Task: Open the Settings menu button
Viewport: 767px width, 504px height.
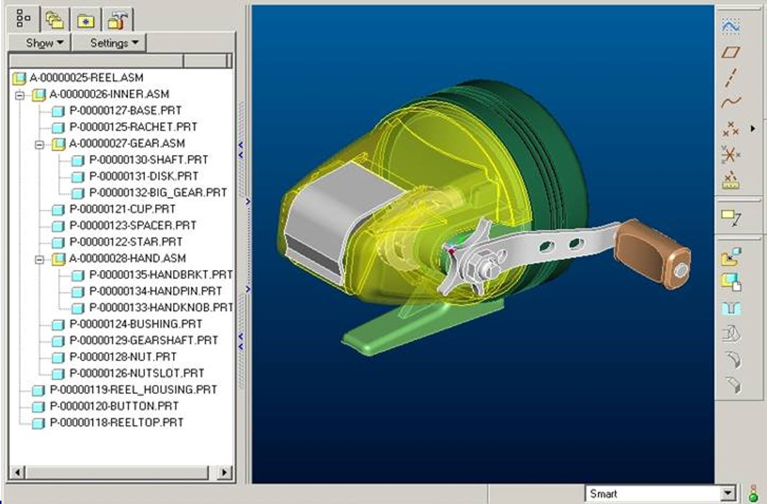Action: click(114, 43)
